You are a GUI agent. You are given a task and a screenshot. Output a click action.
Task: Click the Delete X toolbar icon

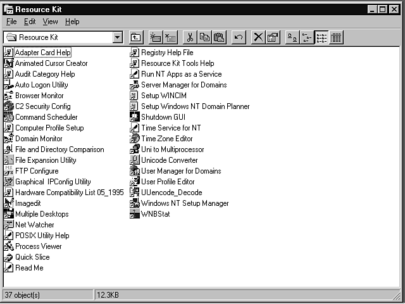258,37
